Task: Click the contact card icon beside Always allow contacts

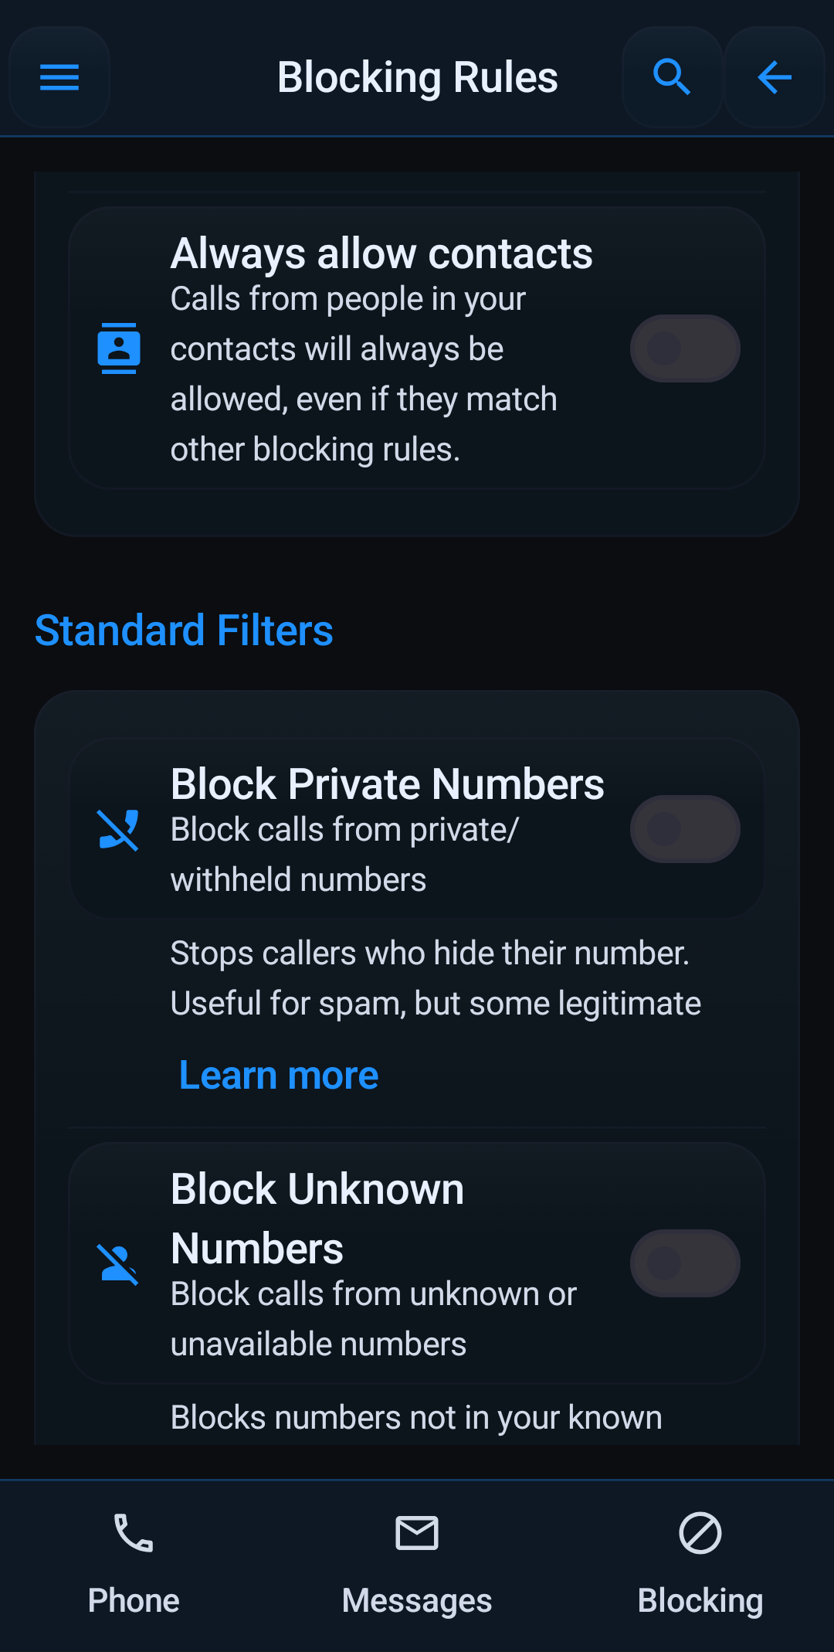Action: coord(120,348)
